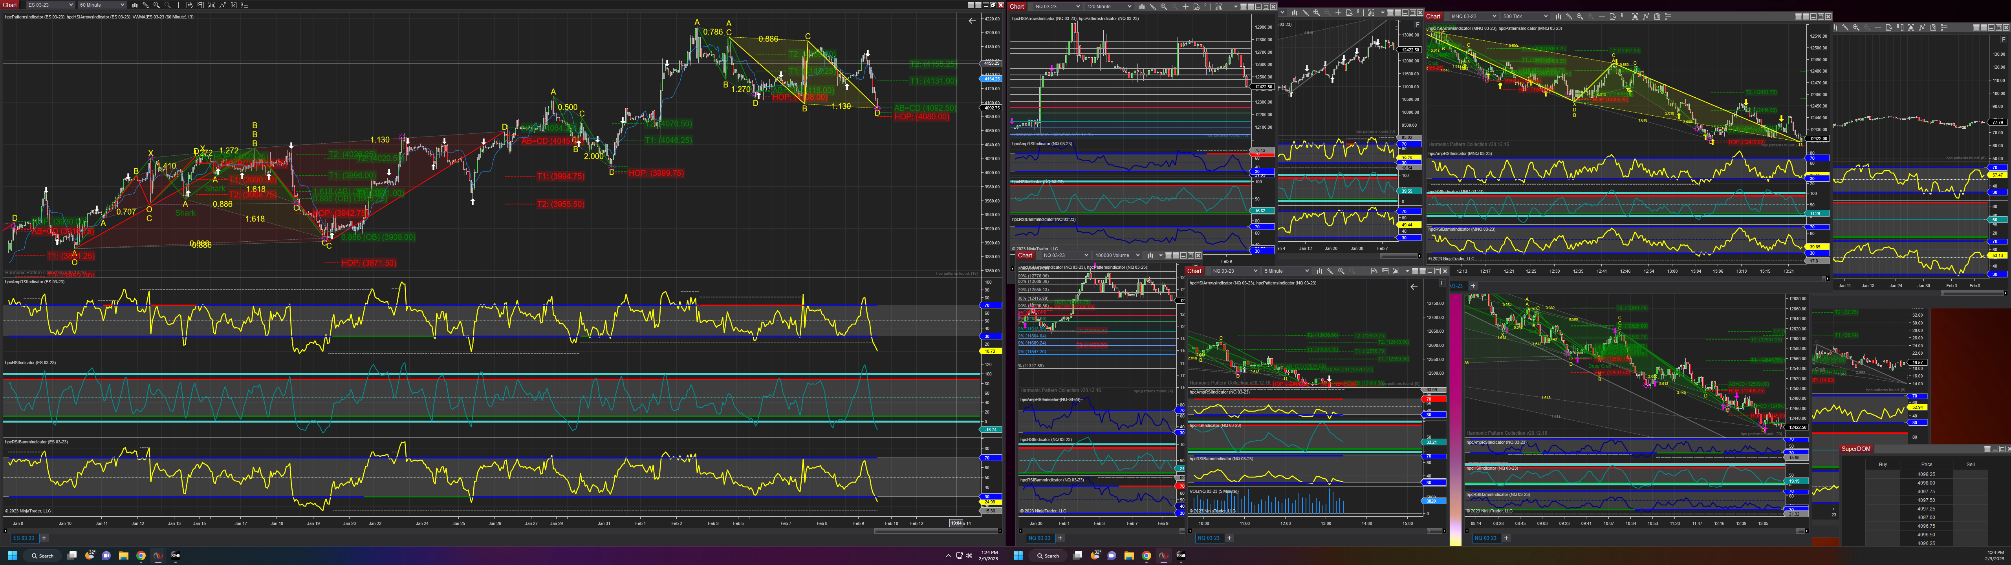
Task: Open Chart Trader icon in ES chart toolbar
Action: click(x=201, y=5)
